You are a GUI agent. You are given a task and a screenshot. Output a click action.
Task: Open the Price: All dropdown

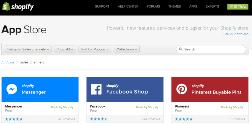click(x=65, y=49)
